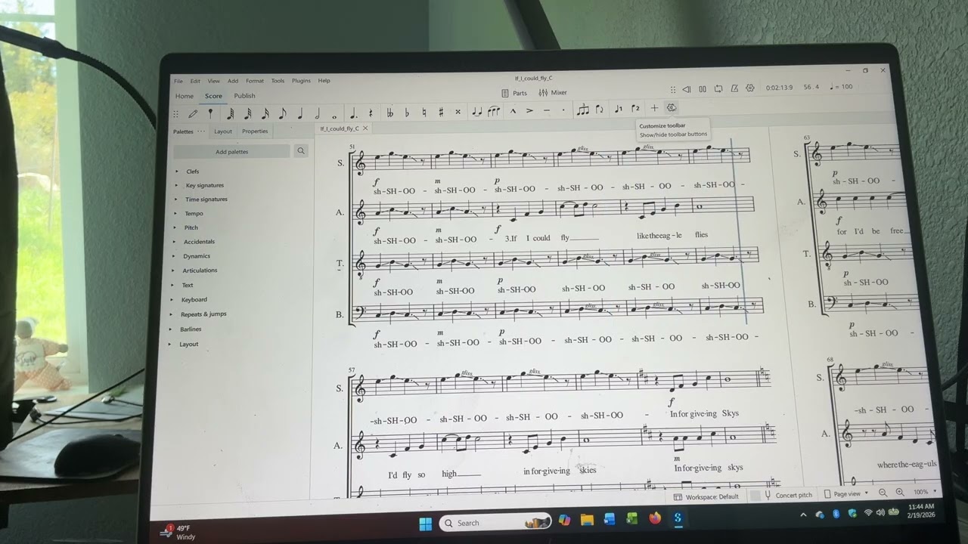The width and height of the screenshot is (968, 544).
Task: Add a slur to the notes
Action: (x=494, y=112)
